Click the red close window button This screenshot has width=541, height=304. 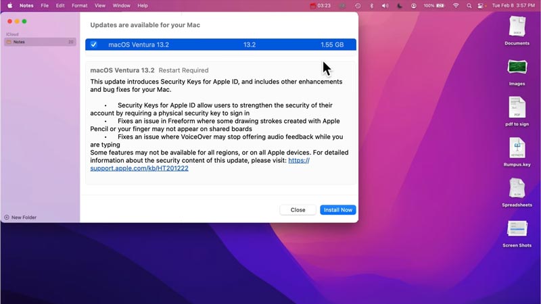(x=9, y=22)
